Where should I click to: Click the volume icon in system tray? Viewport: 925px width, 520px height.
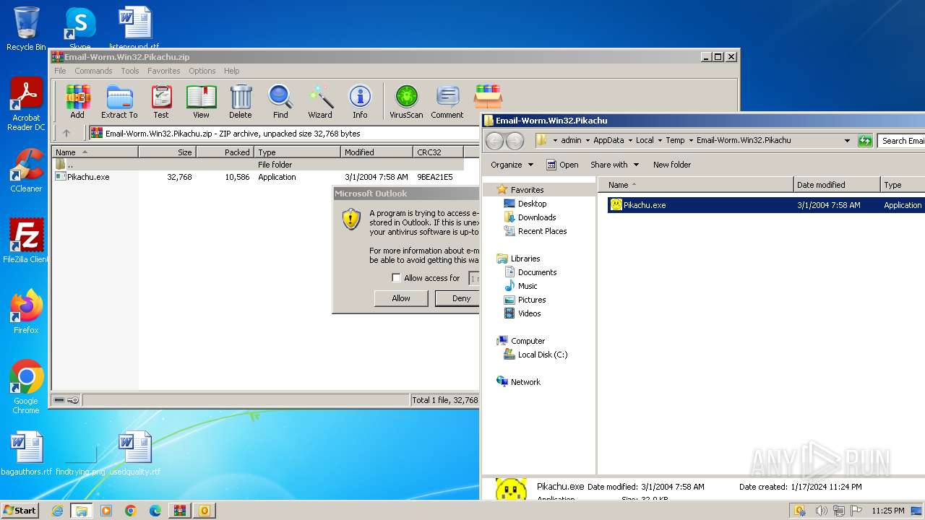tap(821, 511)
